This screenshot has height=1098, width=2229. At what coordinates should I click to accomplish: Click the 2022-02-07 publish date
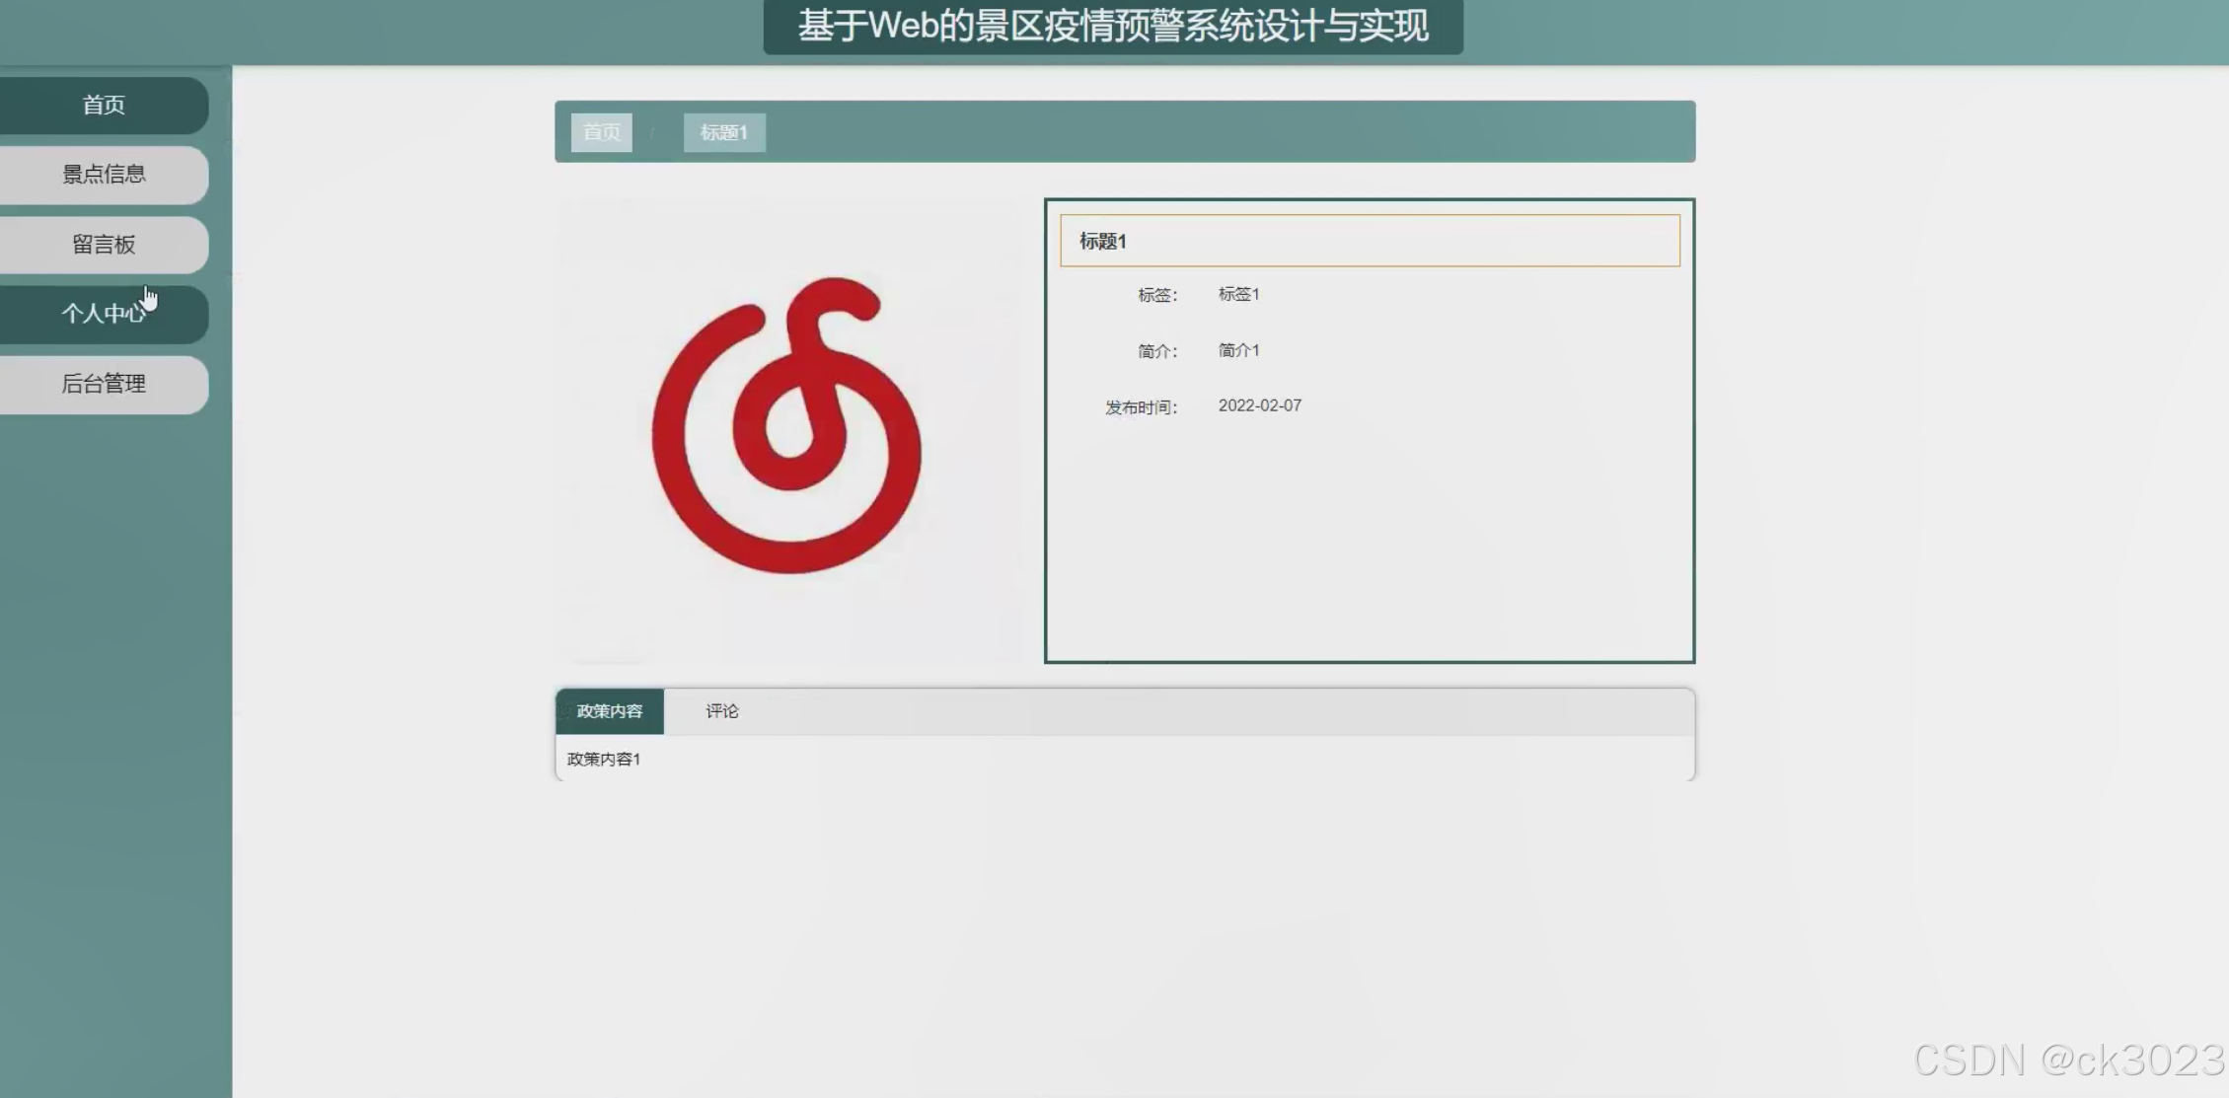tap(1259, 405)
